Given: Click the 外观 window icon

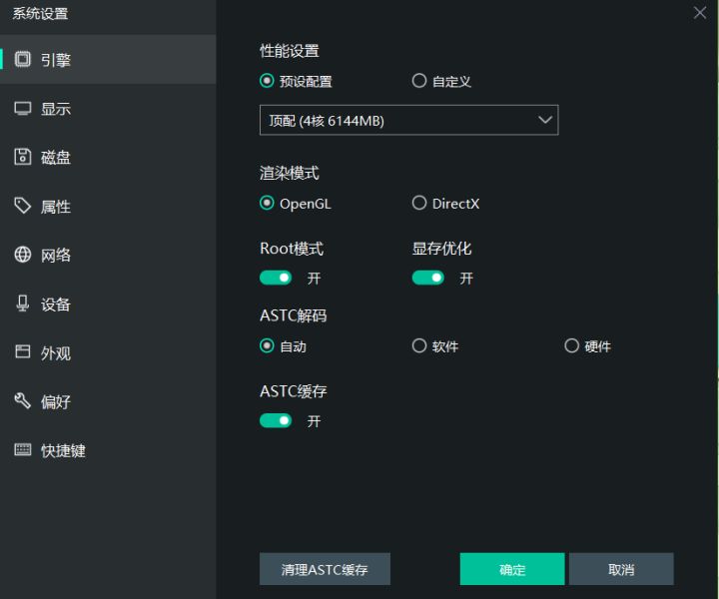Looking at the screenshot, I should point(22,352).
